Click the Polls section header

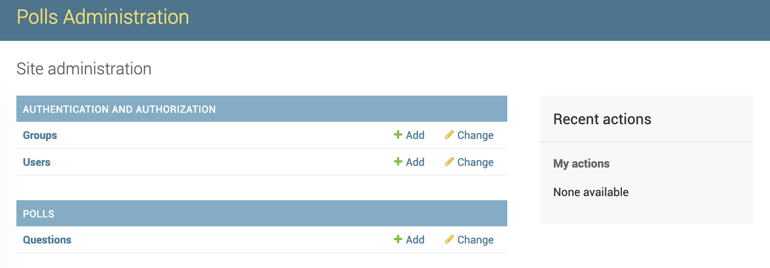tap(38, 213)
